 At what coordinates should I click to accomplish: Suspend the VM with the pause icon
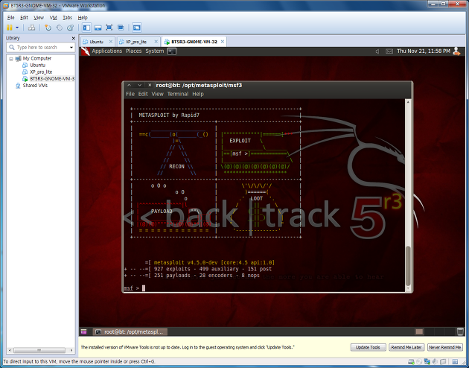click(x=9, y=28)
